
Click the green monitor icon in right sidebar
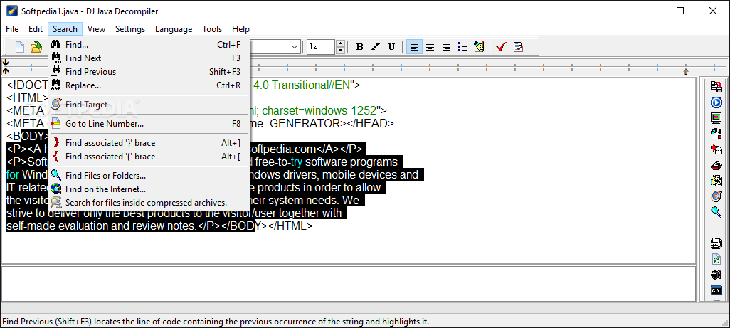[716, 117]
